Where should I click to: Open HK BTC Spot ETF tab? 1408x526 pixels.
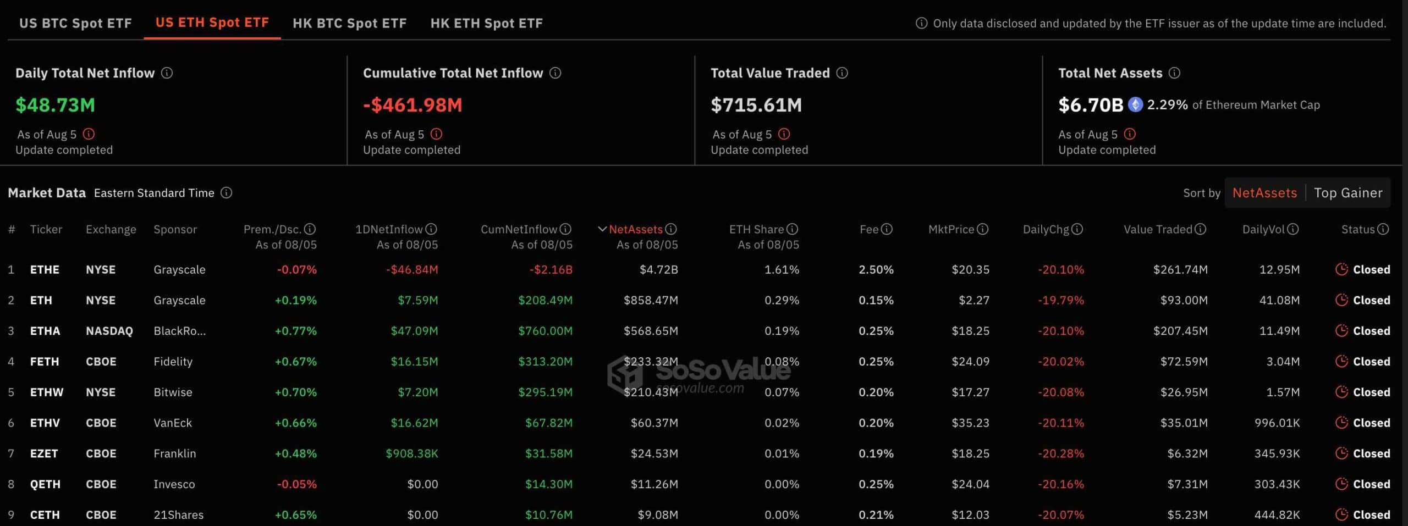coord(349,23)
